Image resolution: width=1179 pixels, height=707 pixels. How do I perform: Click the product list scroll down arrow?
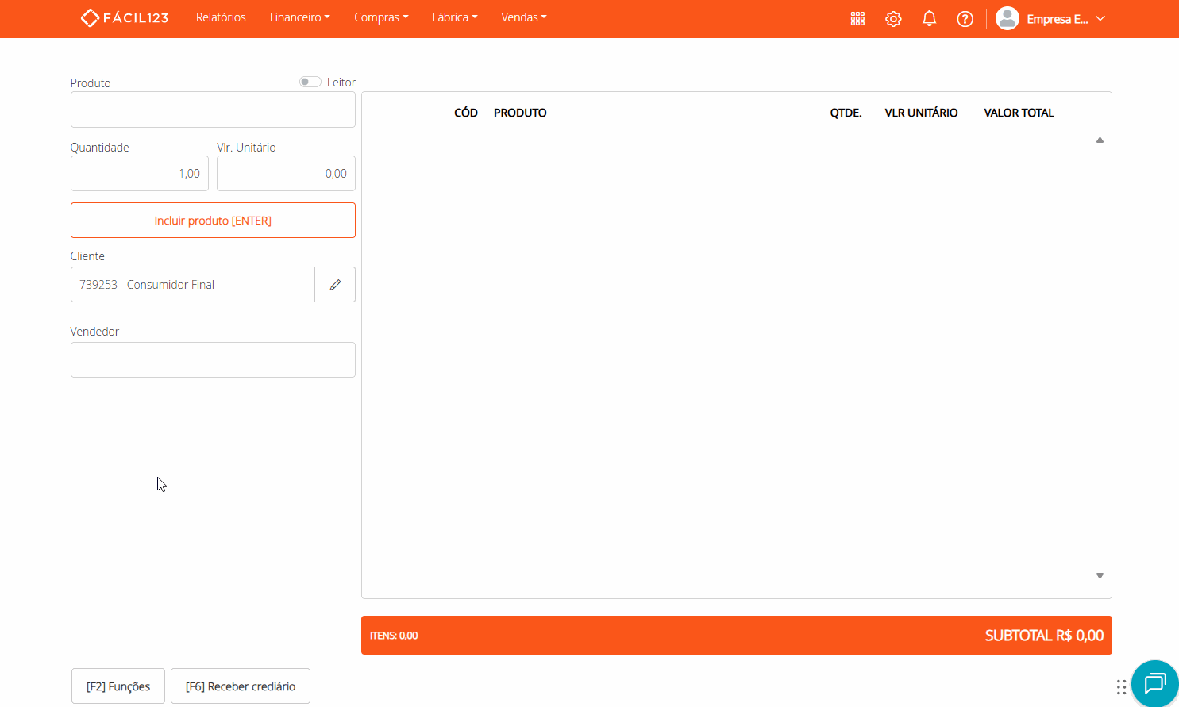pos(1100,576)
